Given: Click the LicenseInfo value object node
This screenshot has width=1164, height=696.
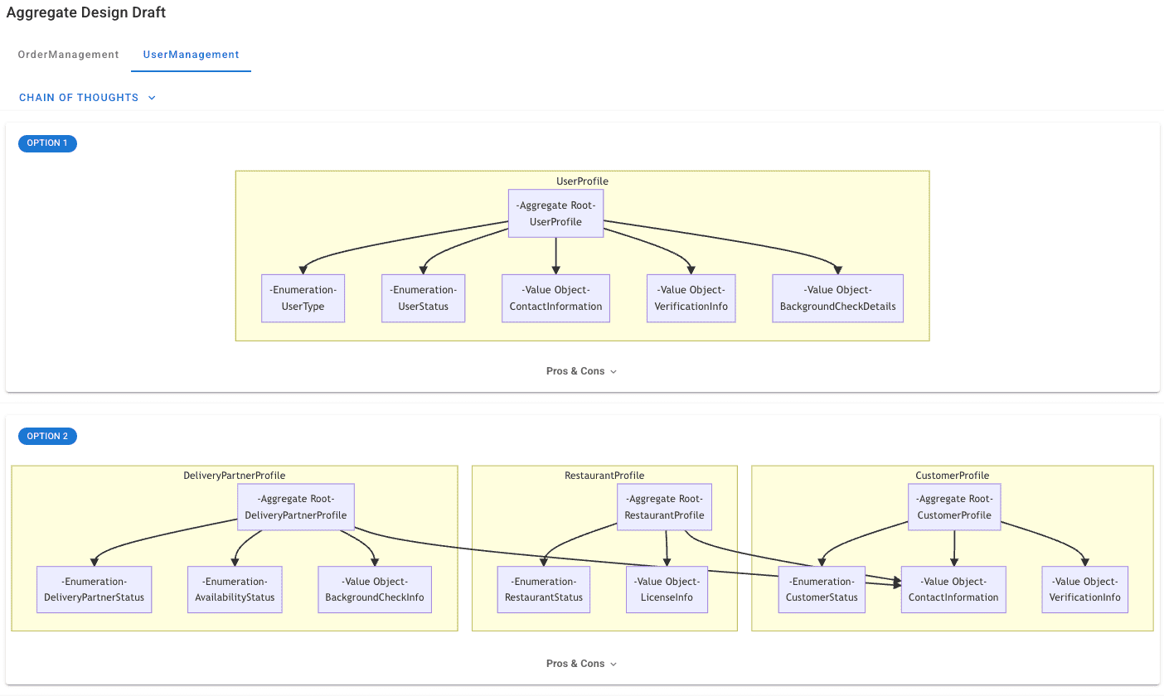Looking at the screenshot, I should click(x=667, y=589).
